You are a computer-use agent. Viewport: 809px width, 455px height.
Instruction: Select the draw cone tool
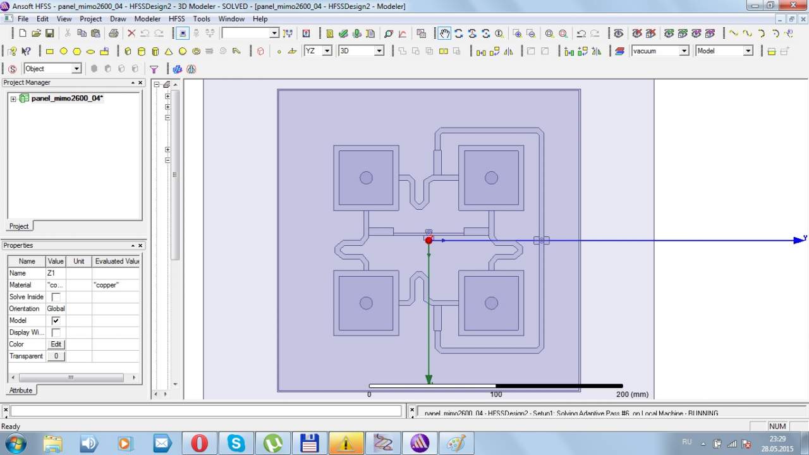click(x=169, y=51)
